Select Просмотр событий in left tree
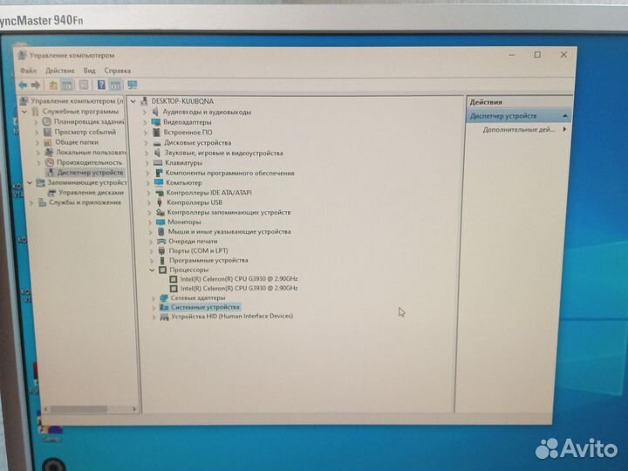 pos(85,132)
